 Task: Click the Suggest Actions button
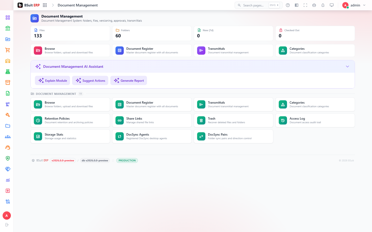point(90,80)
